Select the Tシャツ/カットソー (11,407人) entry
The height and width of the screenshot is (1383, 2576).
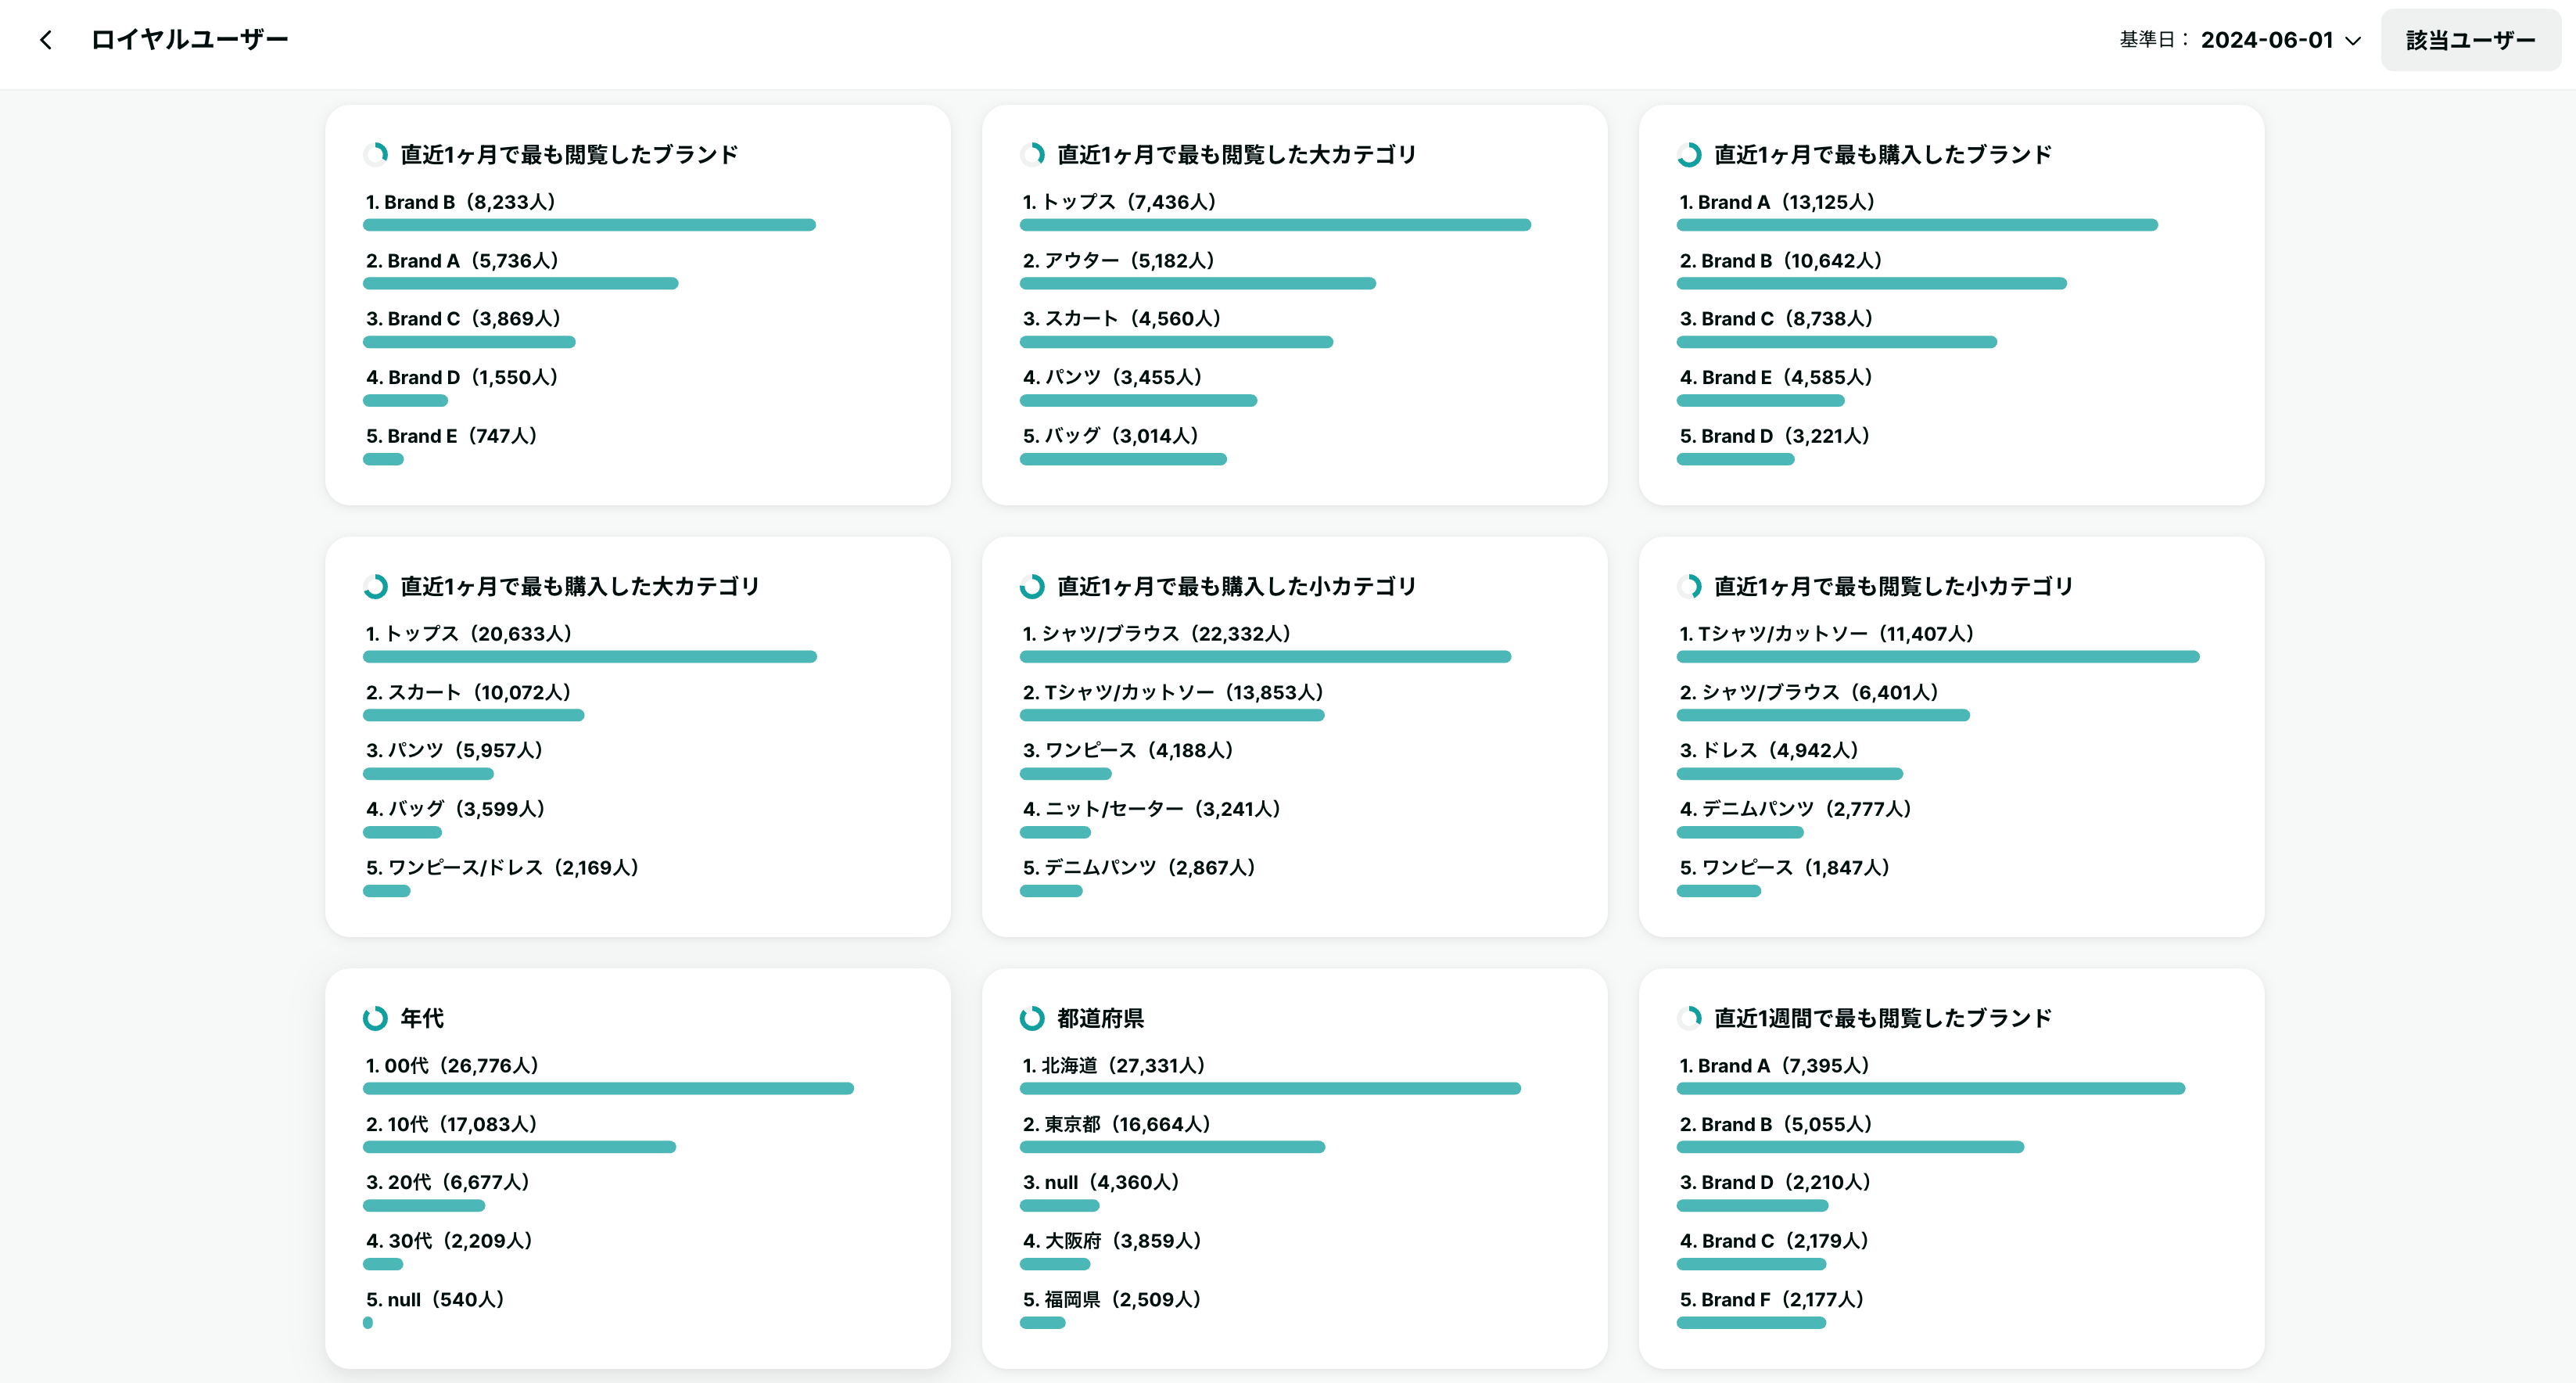(1826, 633)
